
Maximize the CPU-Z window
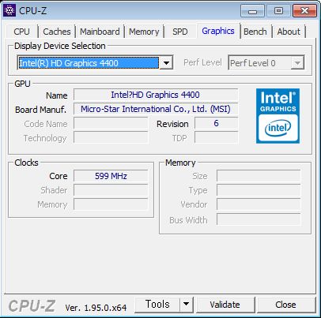coord(278,11)
